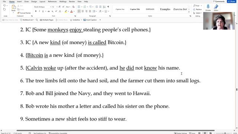Click the Insert Caption button

click(x=90, y=20)
